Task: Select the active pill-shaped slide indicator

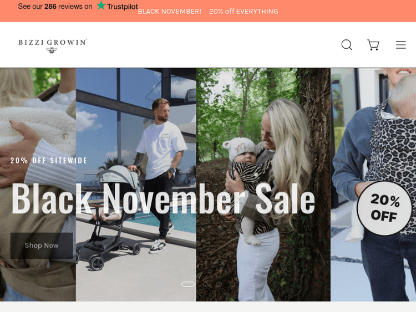Action: (188, 284)
